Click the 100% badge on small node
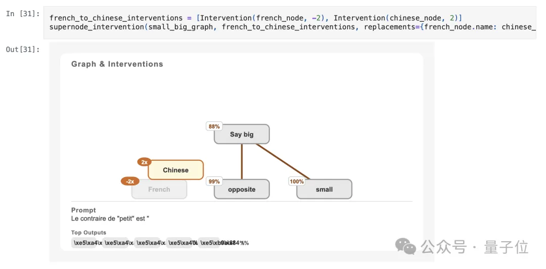The image size is (546, 269). pyautogui.click(x=297, y=181)
